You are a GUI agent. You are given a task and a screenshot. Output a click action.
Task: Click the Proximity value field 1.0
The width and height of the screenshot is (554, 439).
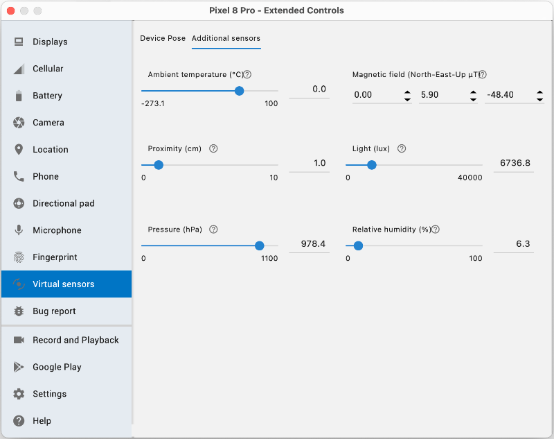[x=309, y=164]
